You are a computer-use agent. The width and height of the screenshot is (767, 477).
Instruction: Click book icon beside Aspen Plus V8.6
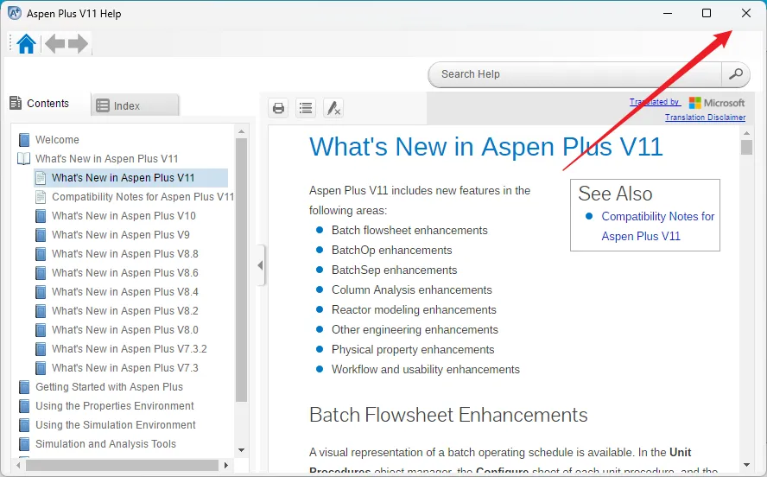pyautogui.click(x=41, y=273)
